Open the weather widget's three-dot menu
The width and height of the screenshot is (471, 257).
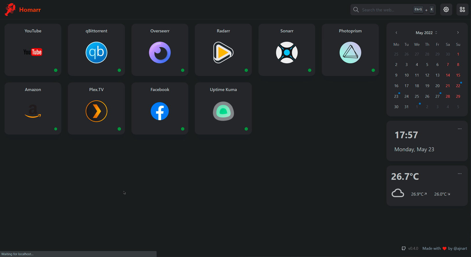(459, 174)
